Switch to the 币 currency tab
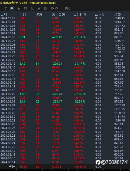 [45, 9]
